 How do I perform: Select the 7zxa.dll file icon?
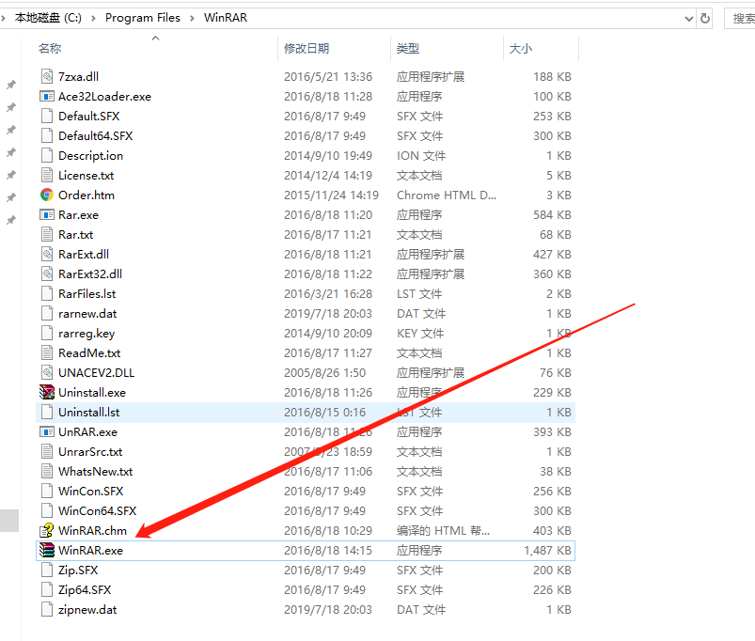(x=47, y=76)
